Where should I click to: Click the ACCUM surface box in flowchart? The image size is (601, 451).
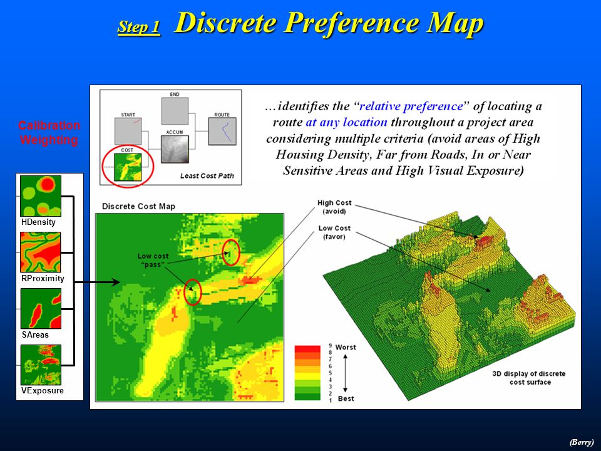(x=175, y=149)
